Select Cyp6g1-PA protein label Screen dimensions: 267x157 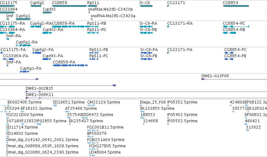pyautogui.click(x=31, y=68)
